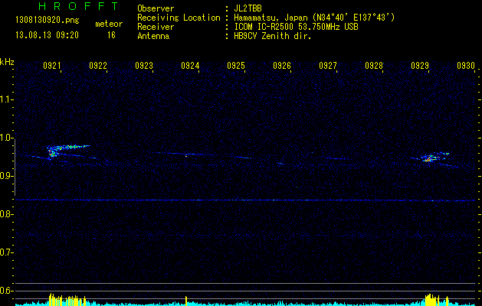Screen dimensions: 482x306
Task: Select the JL2TBB observer callsign
Action: tap(251, 8)
